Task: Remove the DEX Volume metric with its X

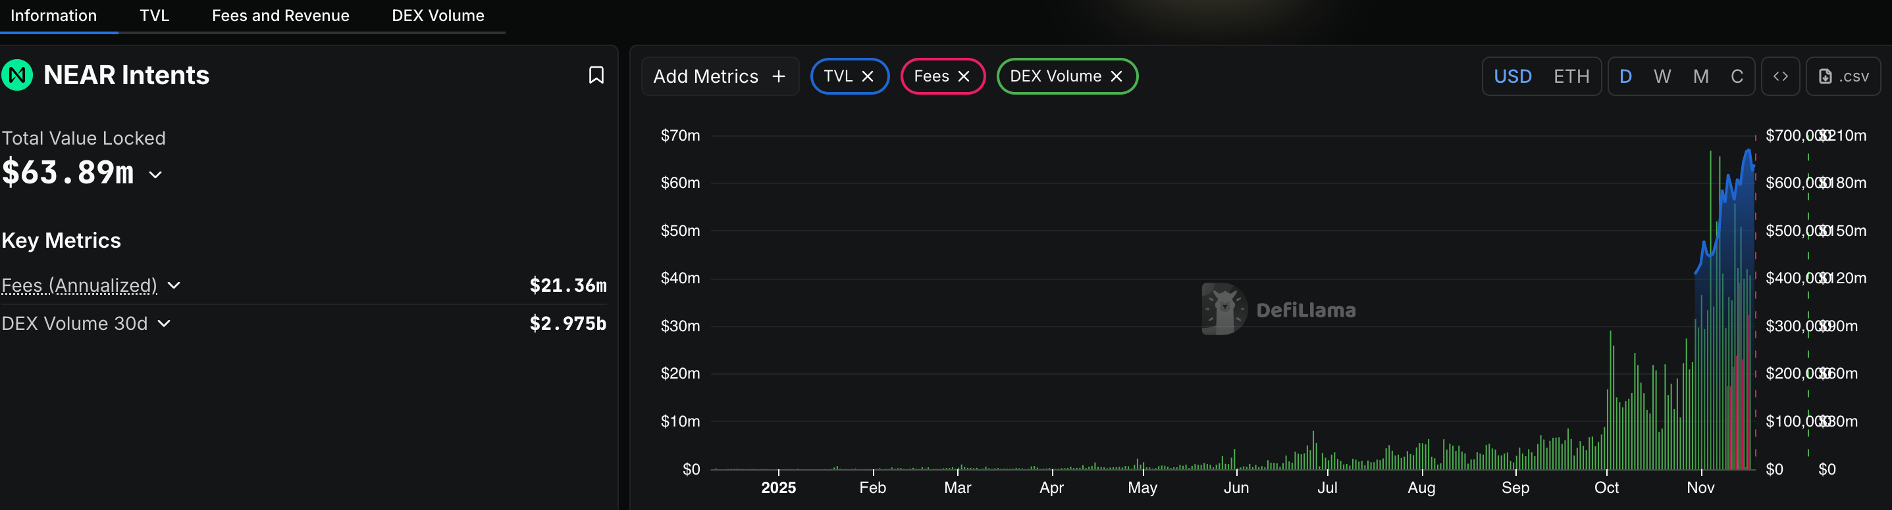Action: 1116,76
